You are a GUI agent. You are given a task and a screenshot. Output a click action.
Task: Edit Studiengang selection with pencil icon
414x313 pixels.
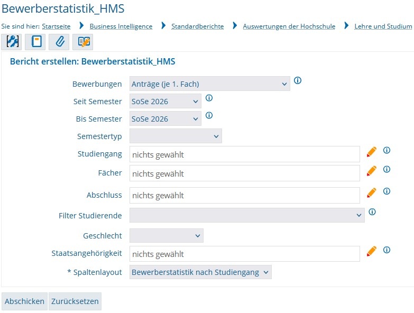(x=372, y=152)
